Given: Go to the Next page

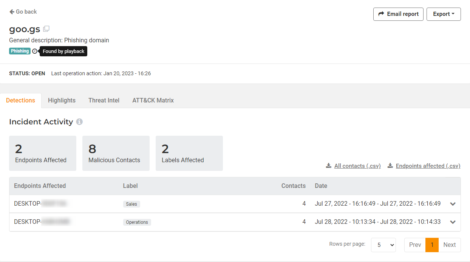Looking at the screenshot, I should (449, 245).
